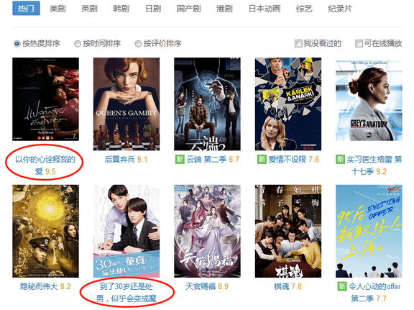This screenshot has height=310, width=414.
Task: Open the Queen's Gambit poster
Action: [x=126, y=104]
